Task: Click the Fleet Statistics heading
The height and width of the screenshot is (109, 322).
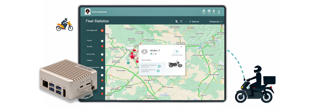Action: click(97, 21)
